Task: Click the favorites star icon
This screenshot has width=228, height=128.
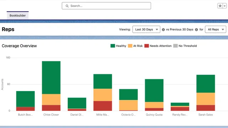Action: click(220, 6)
